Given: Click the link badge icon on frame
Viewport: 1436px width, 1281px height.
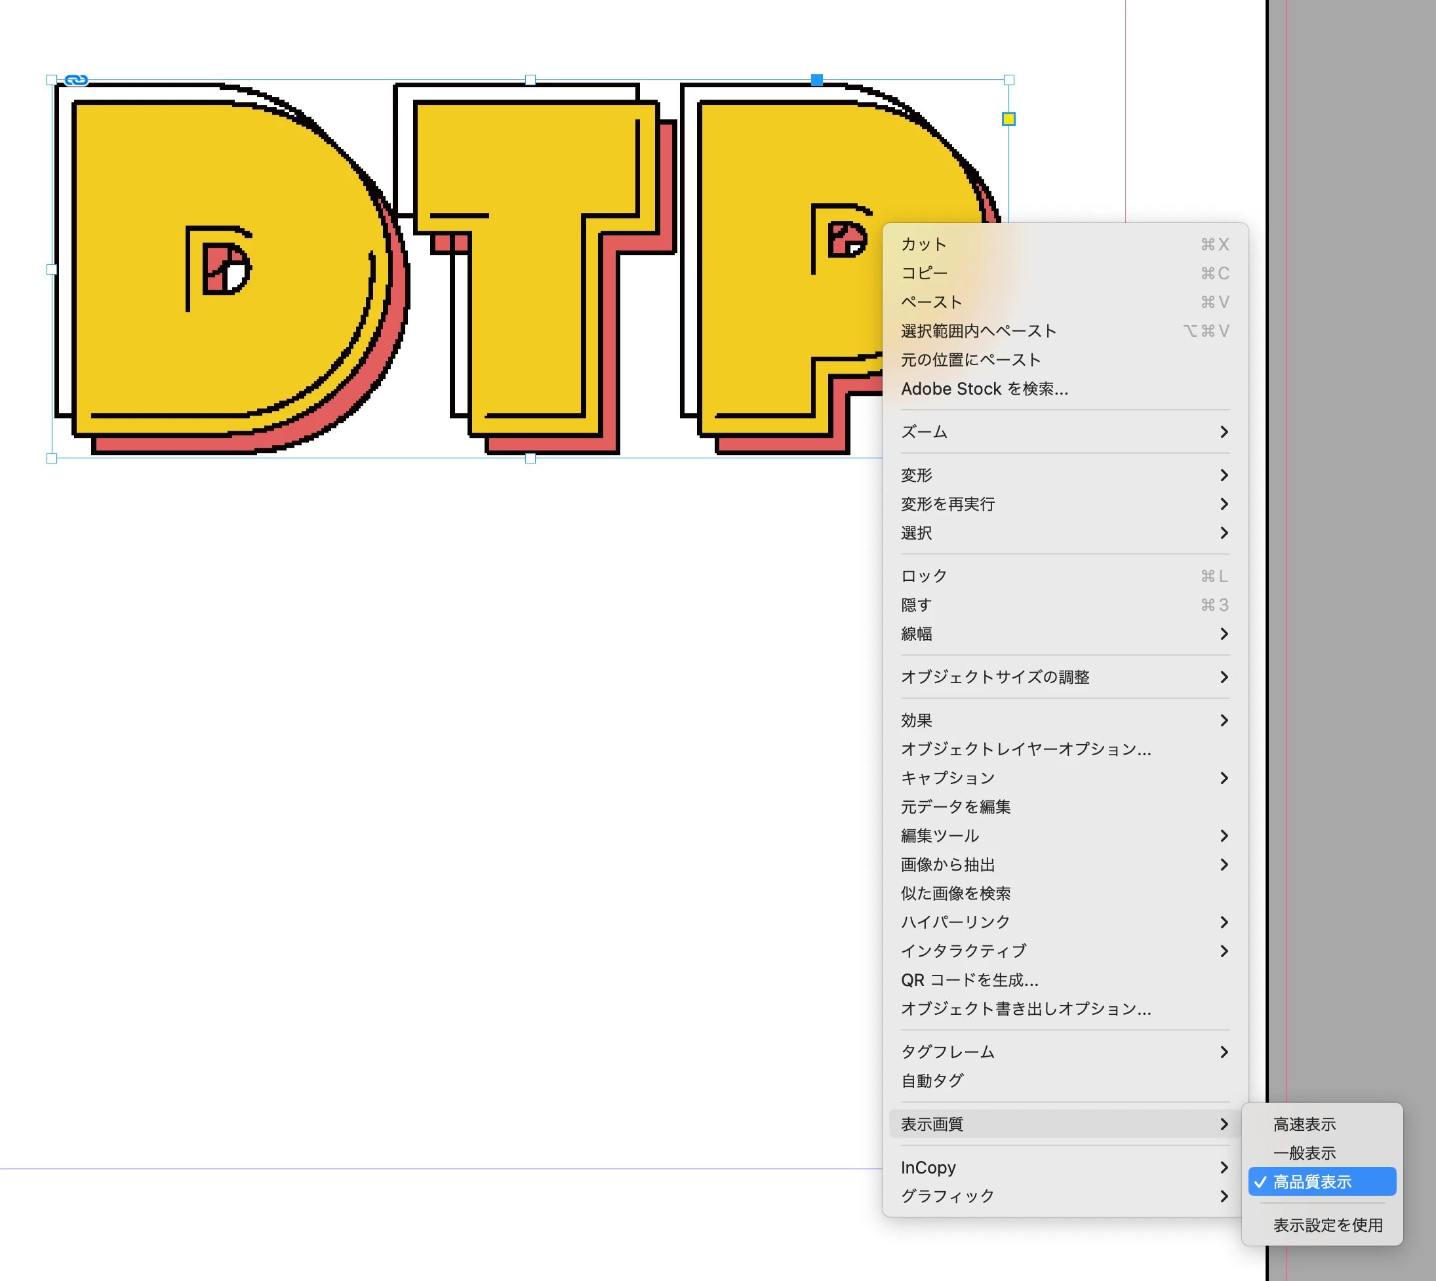Looking at the screenshot, I should click(x=76, y=80).
